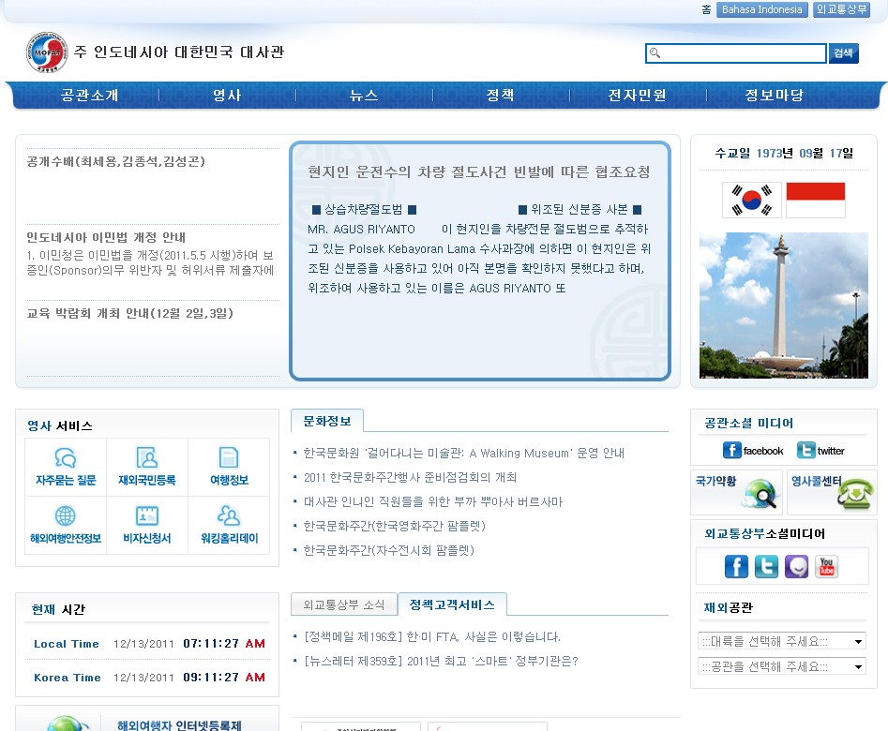The image size is (888, 731).
Task: Click the search input field
Action: [x=736, y=53]
